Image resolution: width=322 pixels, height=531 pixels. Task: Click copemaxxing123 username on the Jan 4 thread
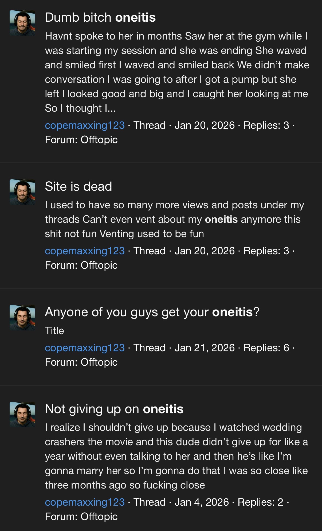[85, 502]
